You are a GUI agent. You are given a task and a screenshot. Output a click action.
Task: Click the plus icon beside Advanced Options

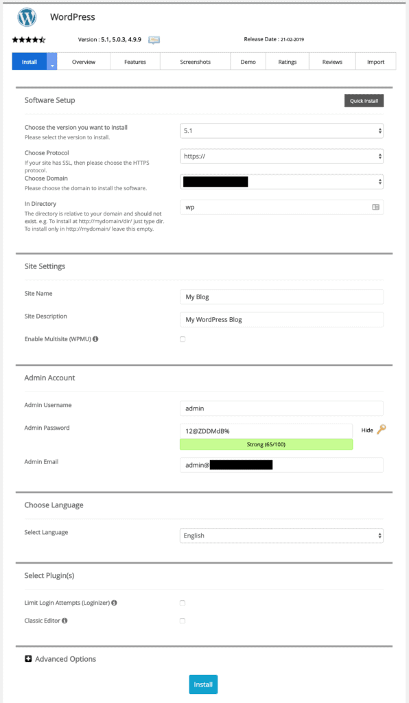28,658
